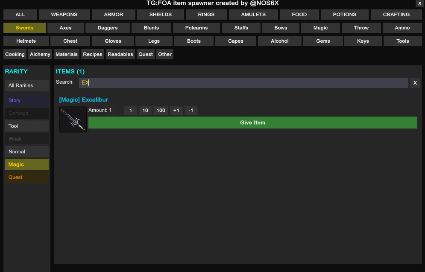Select the Quest subcategory button

click(146, 55)
